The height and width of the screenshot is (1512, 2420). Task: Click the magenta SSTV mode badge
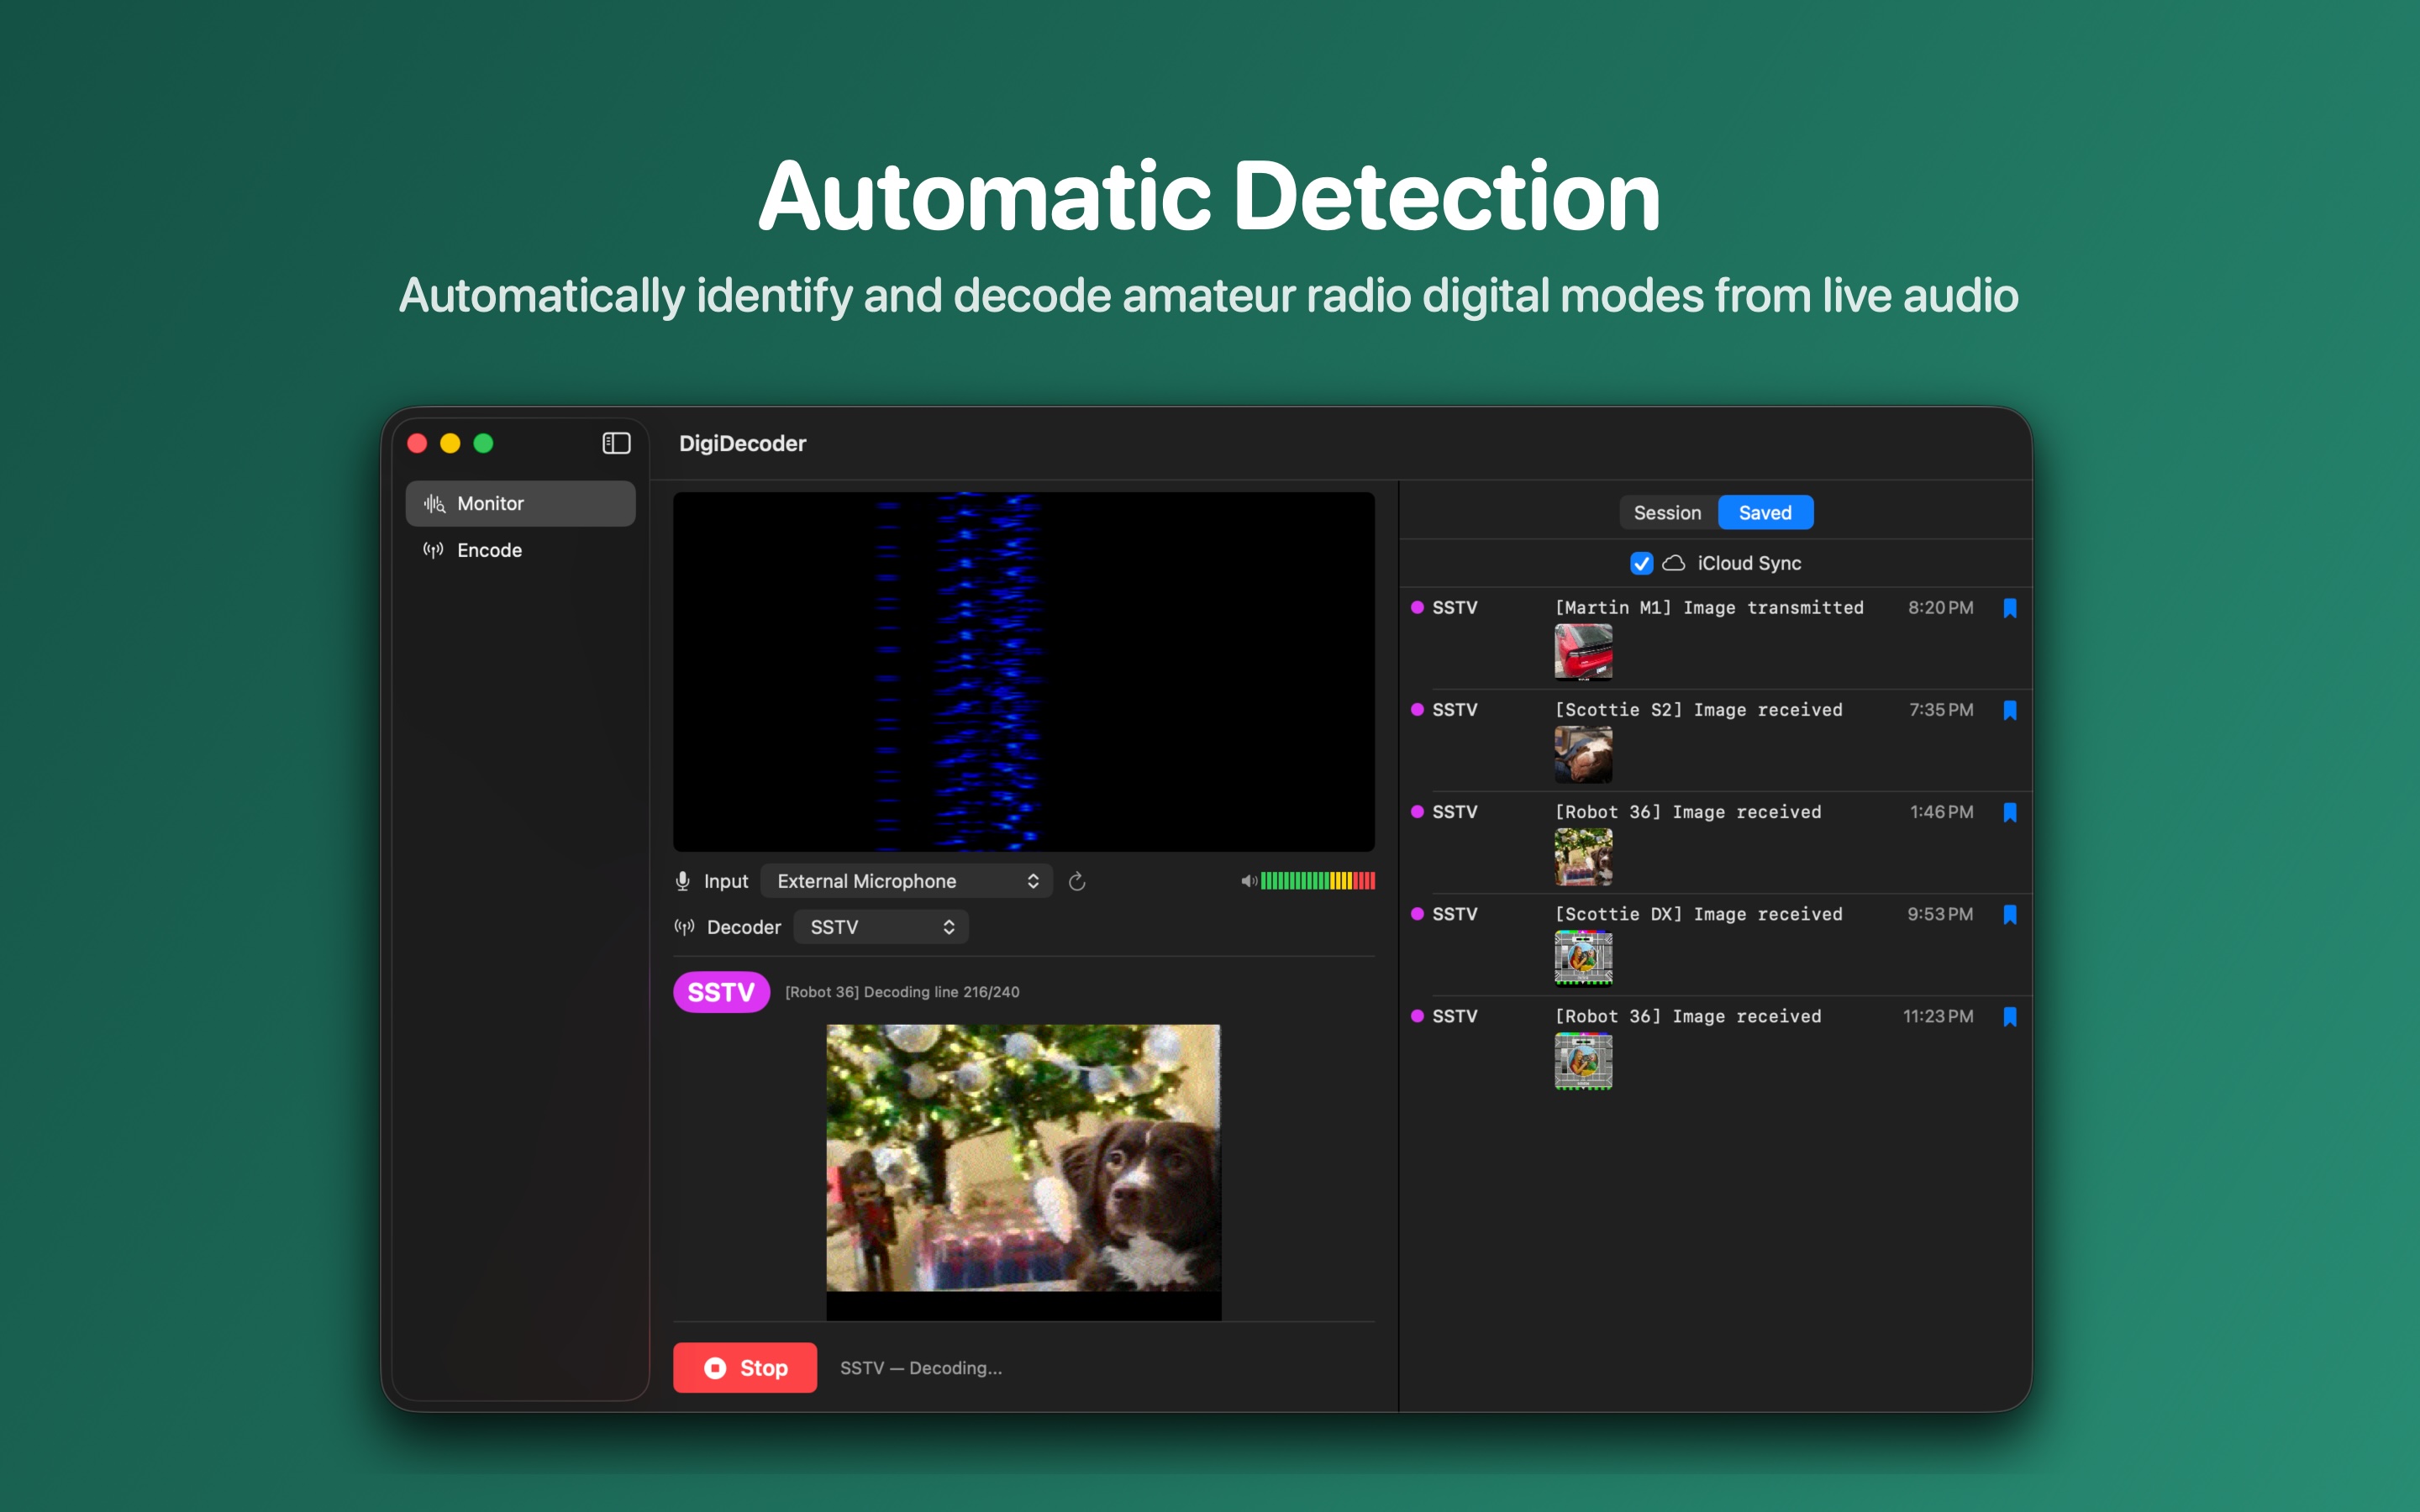(x=721, y=992)
